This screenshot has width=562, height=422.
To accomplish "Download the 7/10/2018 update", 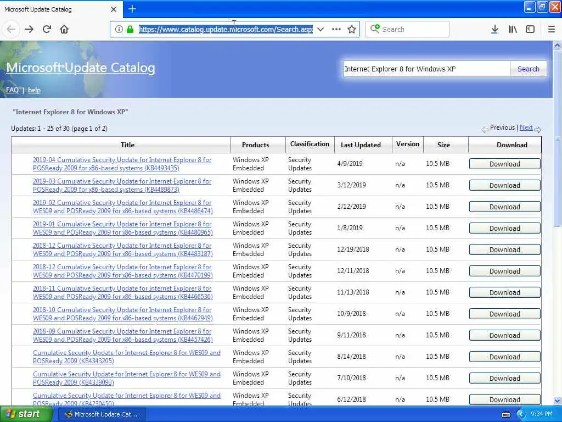I will pyautogui.click(x=505, y=378).
